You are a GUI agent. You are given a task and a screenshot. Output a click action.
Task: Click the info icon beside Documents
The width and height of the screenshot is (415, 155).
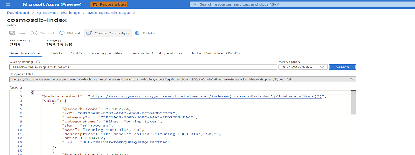[x=29, y=41]
